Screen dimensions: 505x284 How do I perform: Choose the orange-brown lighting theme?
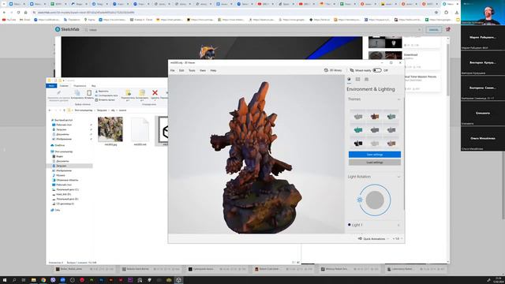click(375, 117)
